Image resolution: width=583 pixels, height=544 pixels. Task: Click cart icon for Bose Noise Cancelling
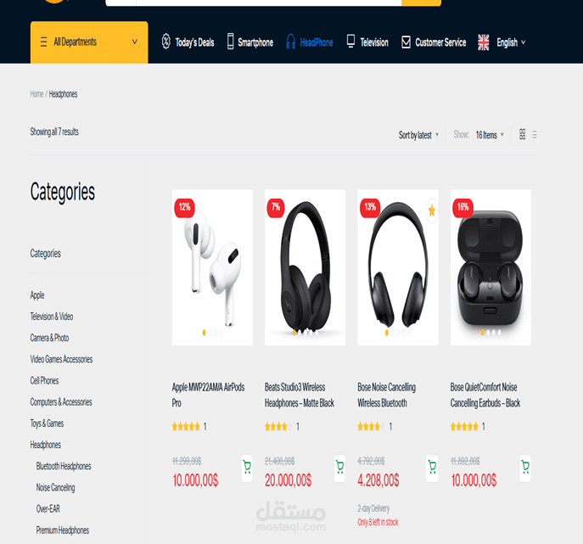tap(432, 468)
